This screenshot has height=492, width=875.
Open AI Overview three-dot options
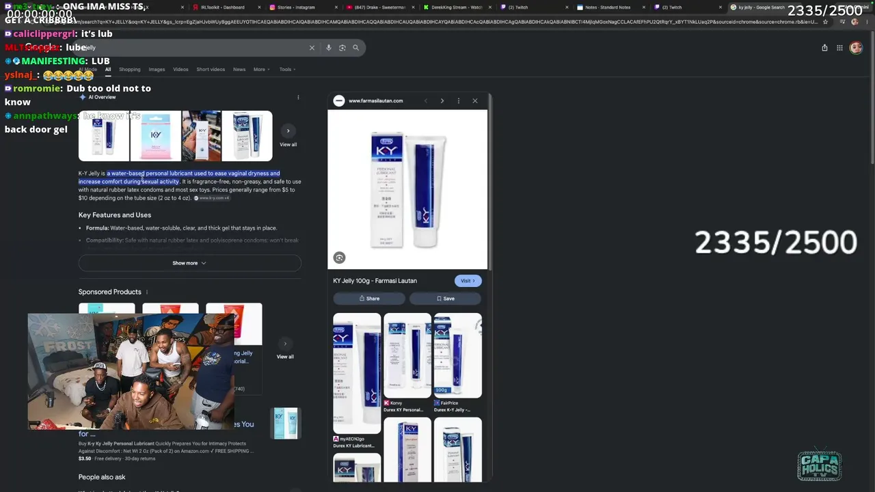coord(298,97)
